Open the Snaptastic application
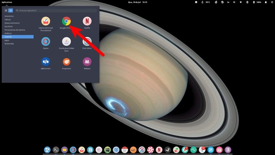The width and height of the screenshot is (275, 155). coord(66,62)
